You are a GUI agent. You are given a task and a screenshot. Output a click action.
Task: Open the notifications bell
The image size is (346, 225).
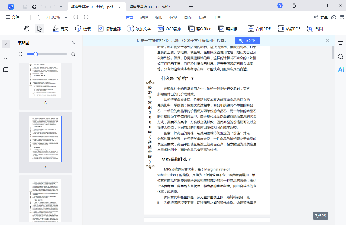pos(294,6)
